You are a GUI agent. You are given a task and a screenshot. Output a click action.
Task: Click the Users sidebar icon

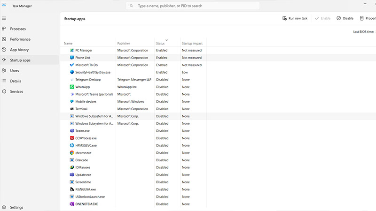click(x=4, y=70)
